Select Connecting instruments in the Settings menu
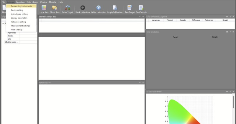Viewport: 236px width, 124px height. pos(21,6)
